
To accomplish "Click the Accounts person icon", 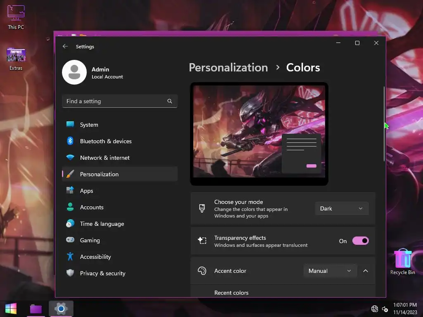I will coord(70,207).
